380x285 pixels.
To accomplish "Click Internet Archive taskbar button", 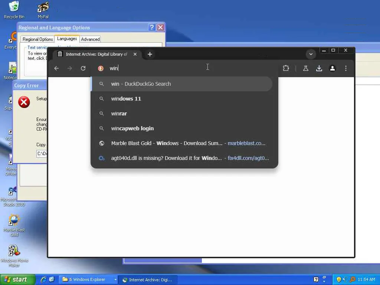I will (x=147, y=280).
